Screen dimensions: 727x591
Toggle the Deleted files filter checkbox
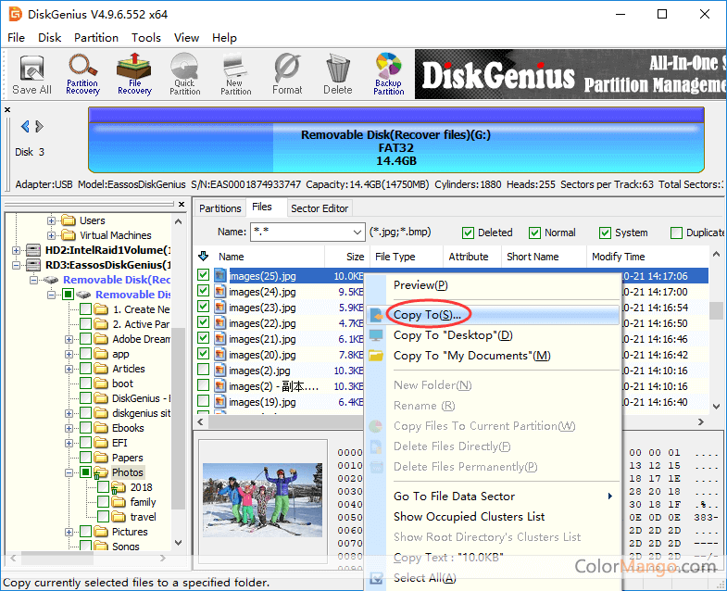[469, 233]
